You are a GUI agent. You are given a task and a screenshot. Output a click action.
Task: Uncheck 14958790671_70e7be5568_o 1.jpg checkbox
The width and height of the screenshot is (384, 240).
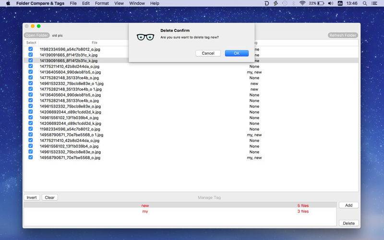[31, 134]
